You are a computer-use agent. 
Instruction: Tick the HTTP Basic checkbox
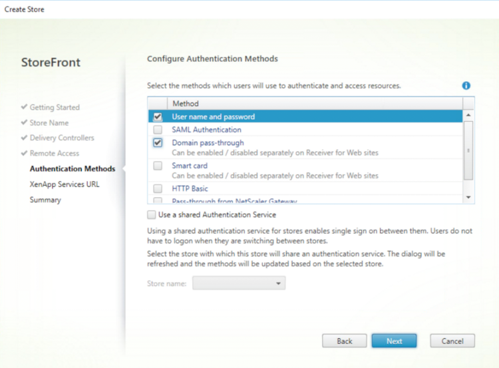point(158,188)
